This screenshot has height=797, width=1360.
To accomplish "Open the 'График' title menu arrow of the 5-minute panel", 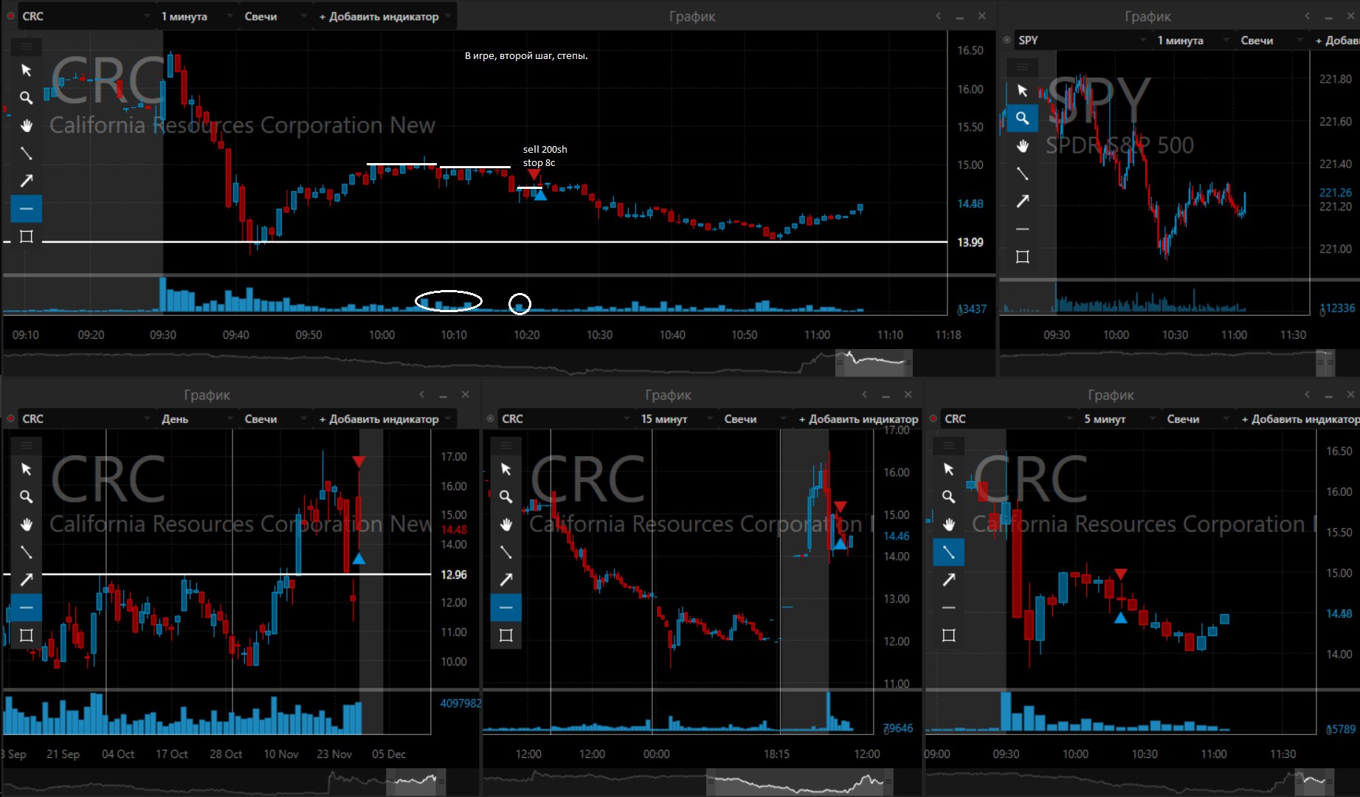I will coord(1307,395).
